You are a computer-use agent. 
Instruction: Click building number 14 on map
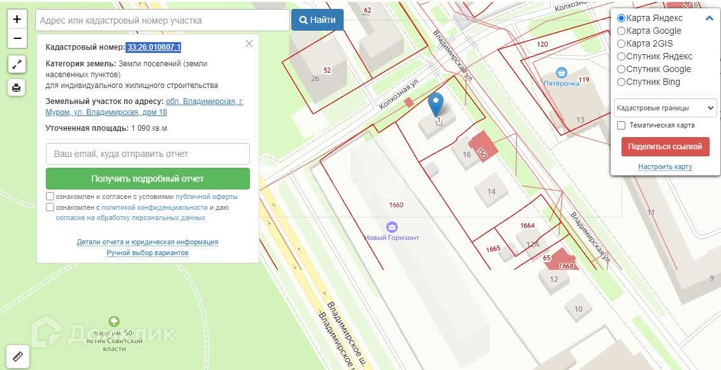click(492, 191)
